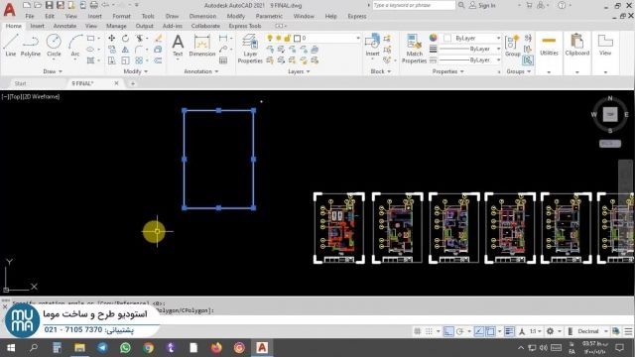The width and height of the screenshot is (635, 357).
Task: Click the Scale tool icon
Action: coord(126,60)
